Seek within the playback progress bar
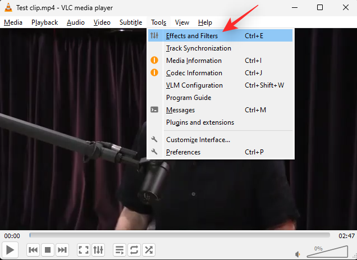 180,235
